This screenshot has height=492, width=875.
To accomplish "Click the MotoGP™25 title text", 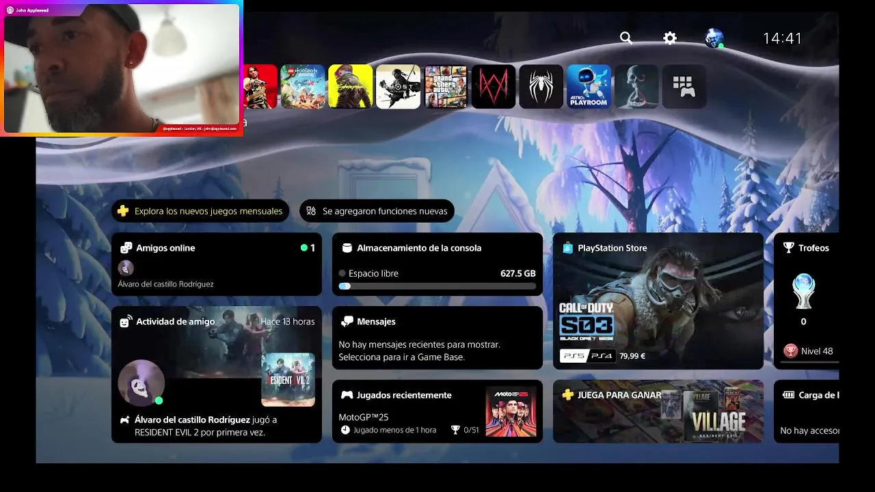I will coord(364,417).
